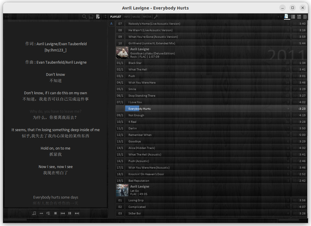Viewport: 311px width, 226px height.
Task: Stop playback with the square button
Action: (55, 213)
